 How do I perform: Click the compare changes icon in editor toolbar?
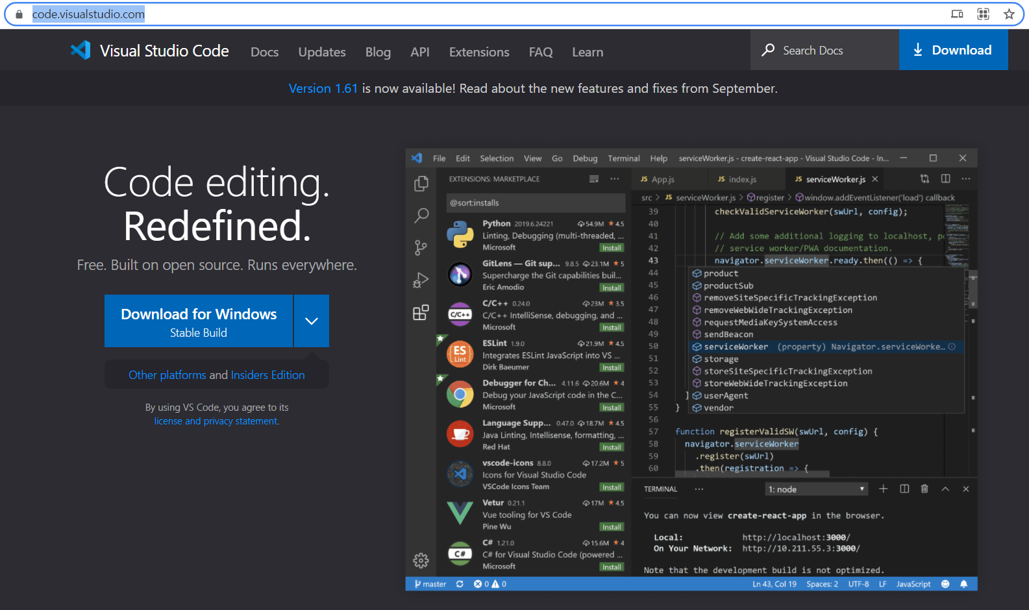924,178
